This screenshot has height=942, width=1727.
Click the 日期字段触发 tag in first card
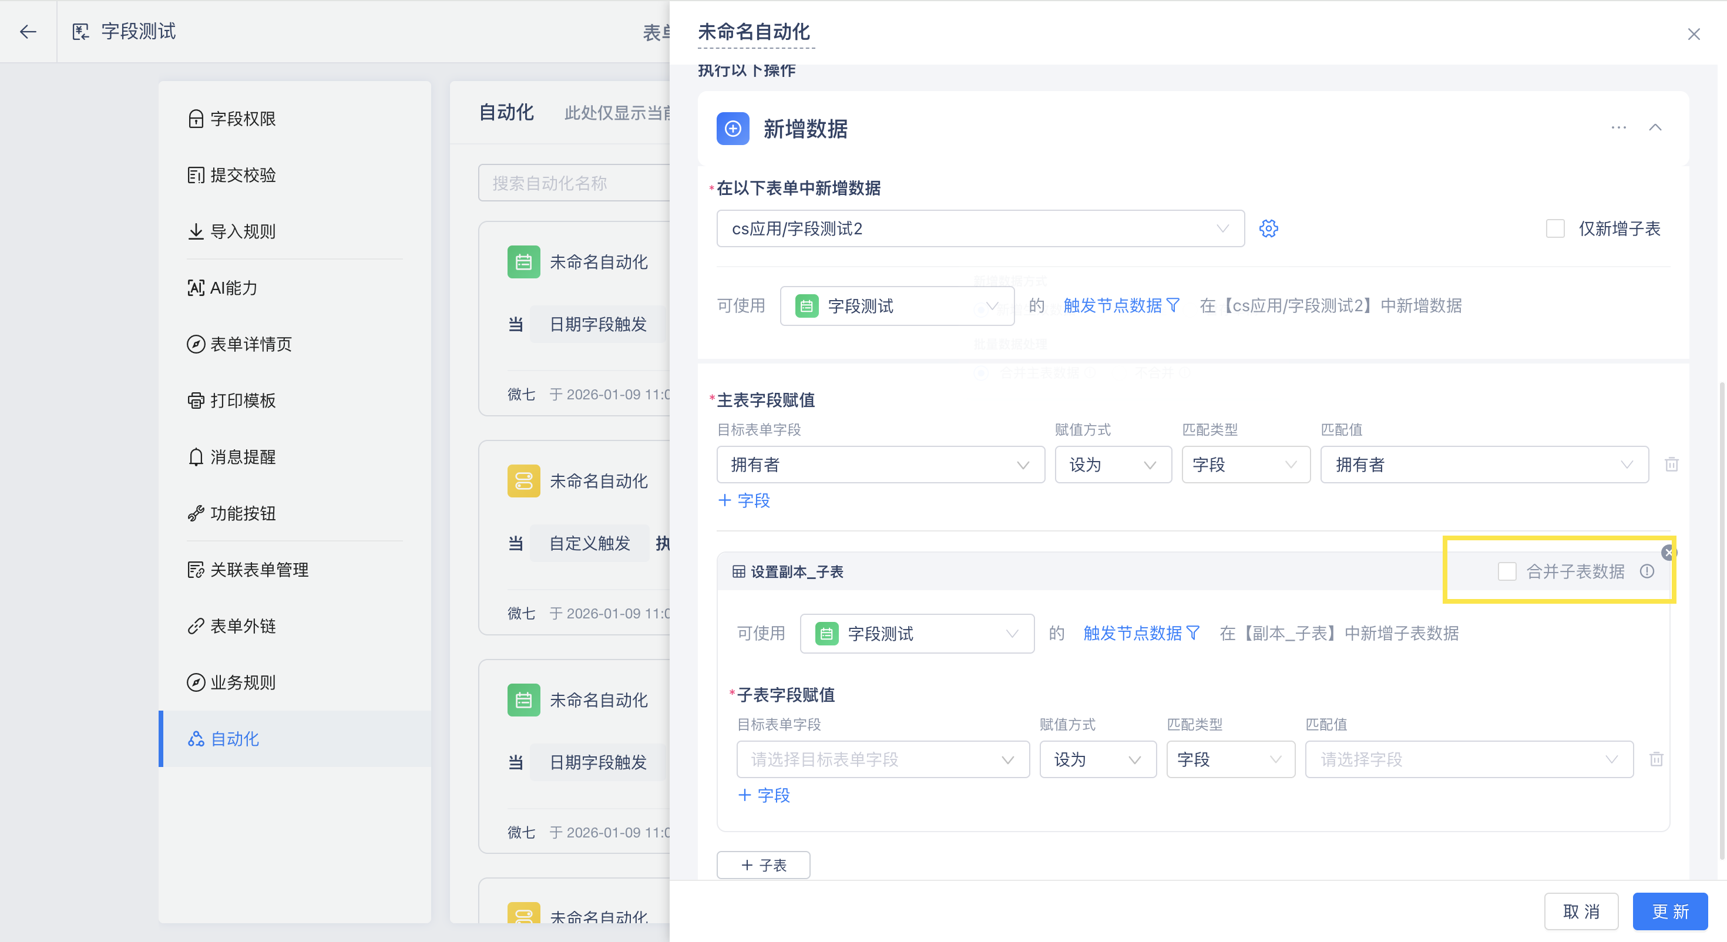[x=598, y=325]
